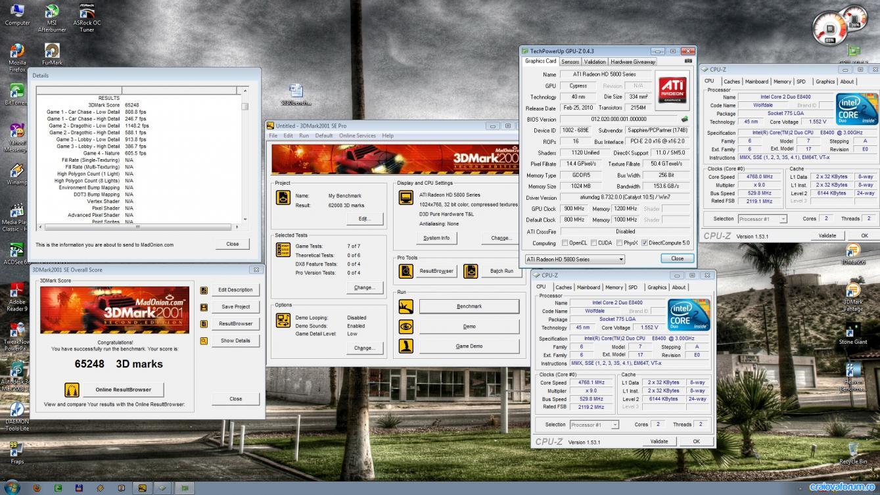Open Processor #1 selection in lower CPU-Z
880x495 pixels.
point(594,425)
